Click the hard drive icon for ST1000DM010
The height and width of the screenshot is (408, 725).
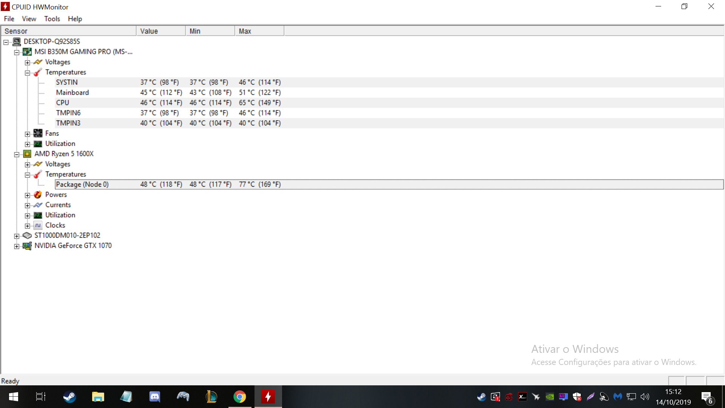click(x=27, y=235)
